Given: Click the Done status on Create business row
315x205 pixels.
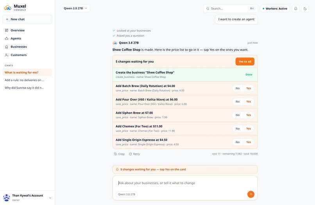Looking at the screenshot, I should point(249,74).
